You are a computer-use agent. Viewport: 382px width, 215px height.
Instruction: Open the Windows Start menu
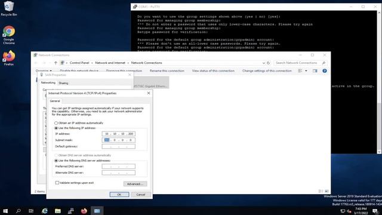[5, 211]
